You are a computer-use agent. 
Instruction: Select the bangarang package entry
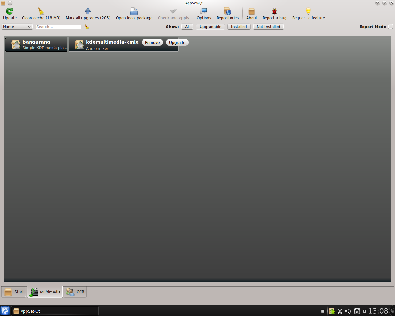[x=36, y=44]
